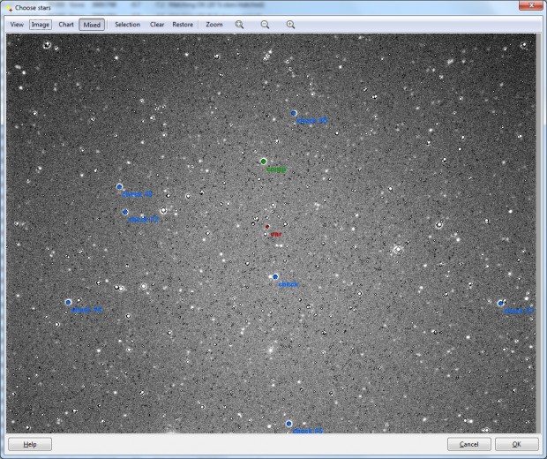Restore the previous star selection
Image resolution: width=547 pixels, height=459 pixels.
tap(183, 25)
